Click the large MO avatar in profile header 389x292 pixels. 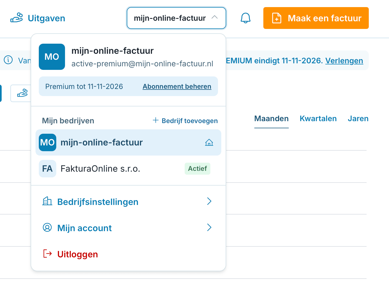pos(52,57)
